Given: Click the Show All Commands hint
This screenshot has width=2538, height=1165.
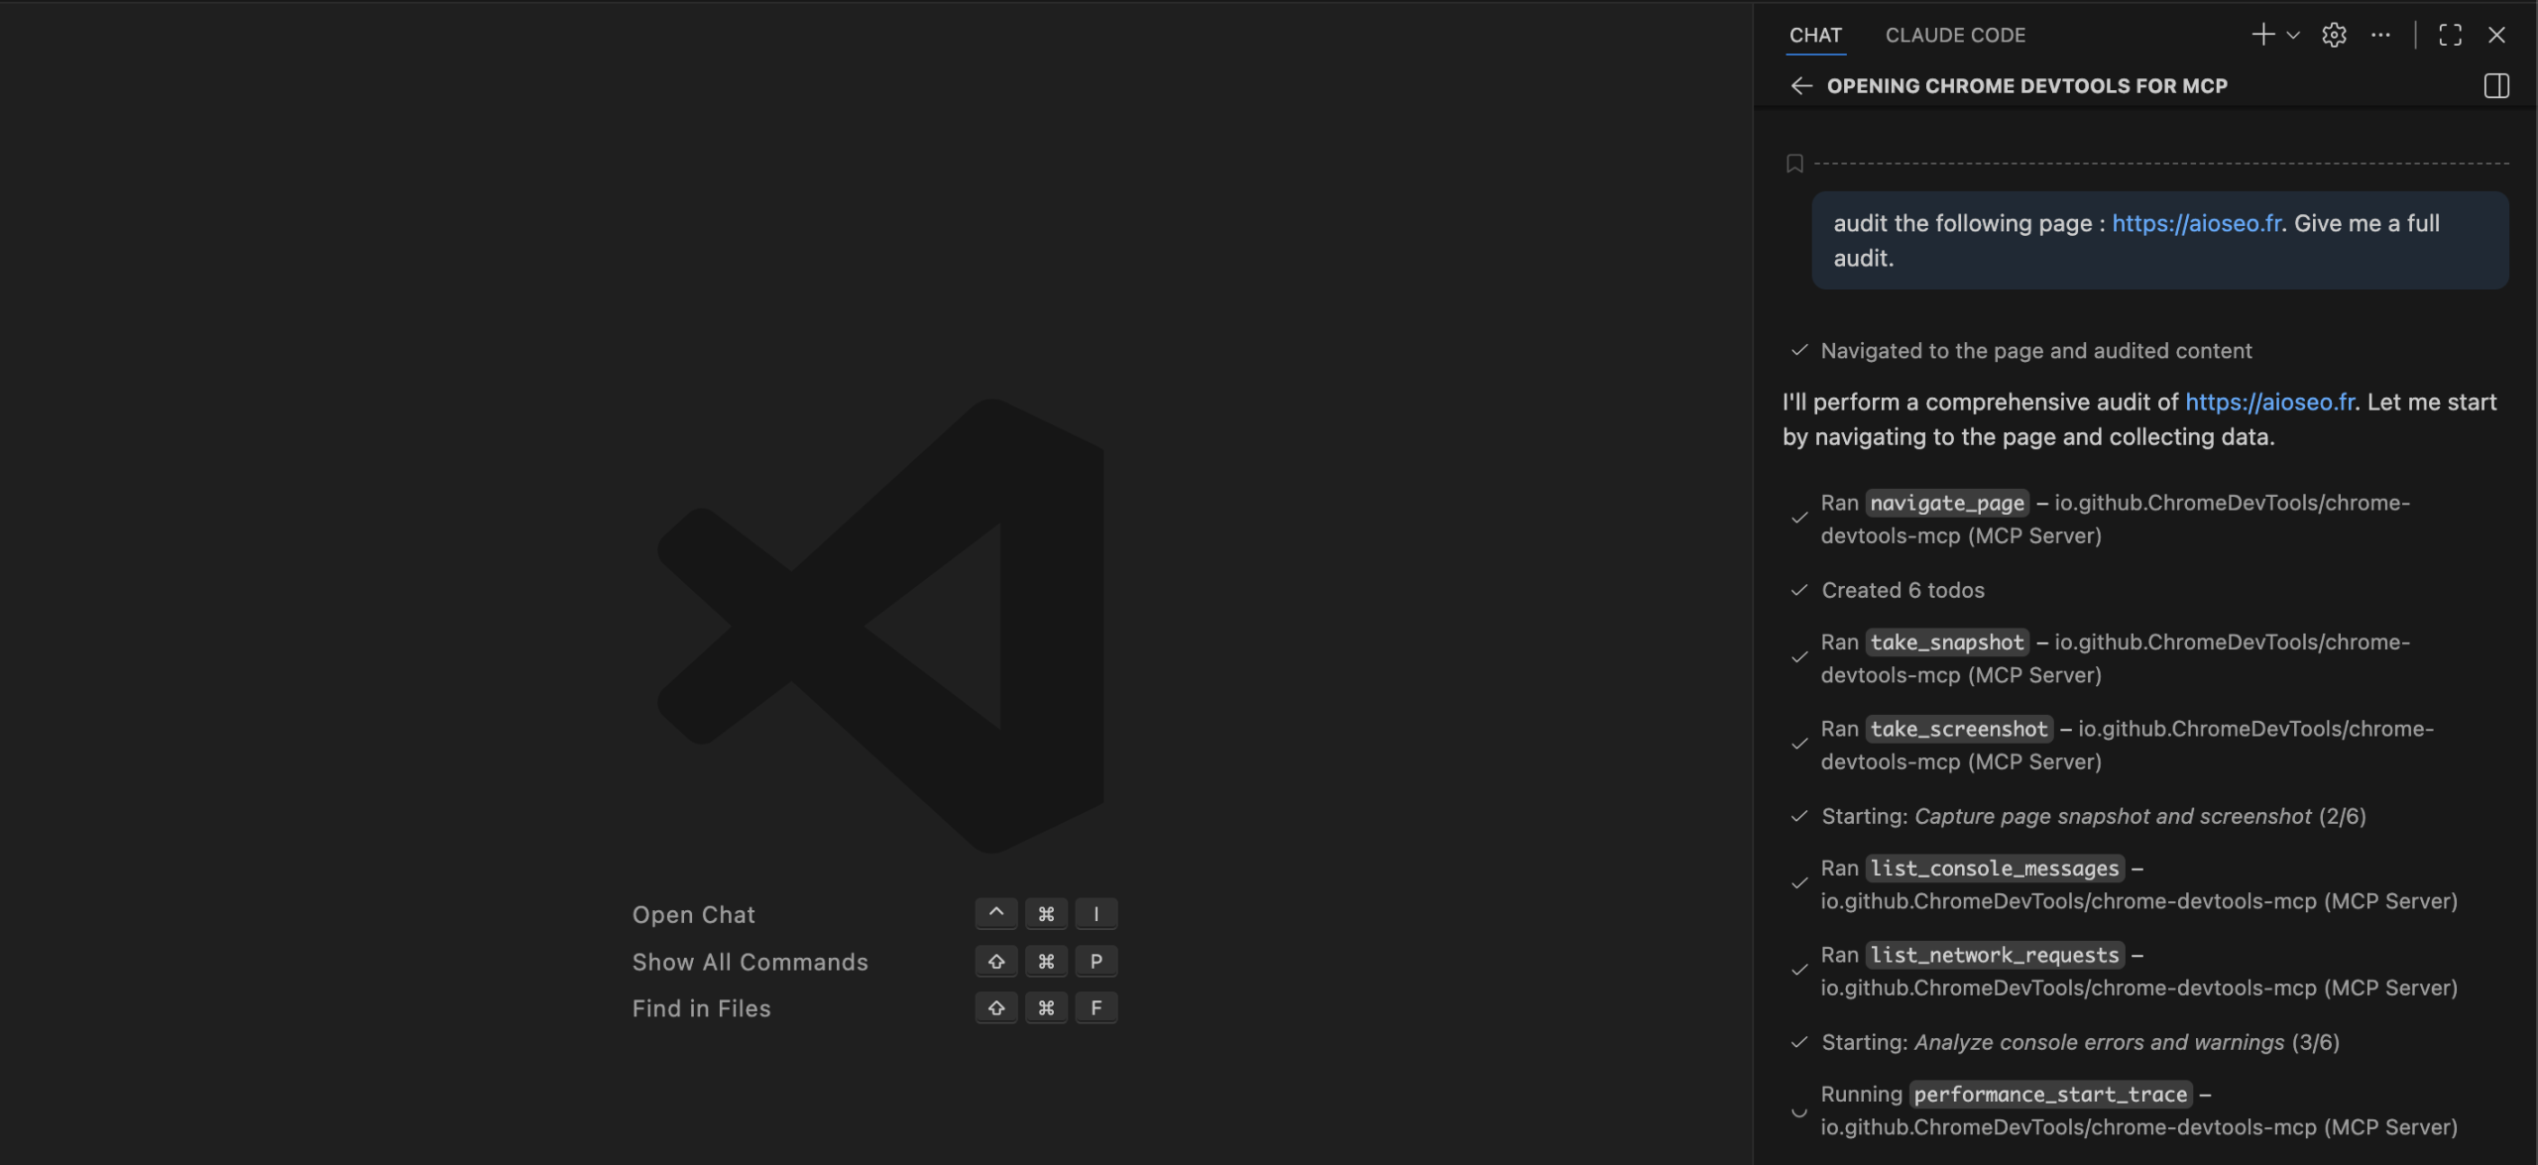Looking at the screenshot, I should [x=750, y=962].
